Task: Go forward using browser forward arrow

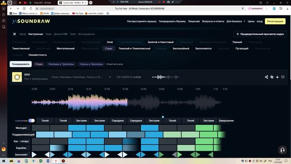Action: tap(17, 9)
